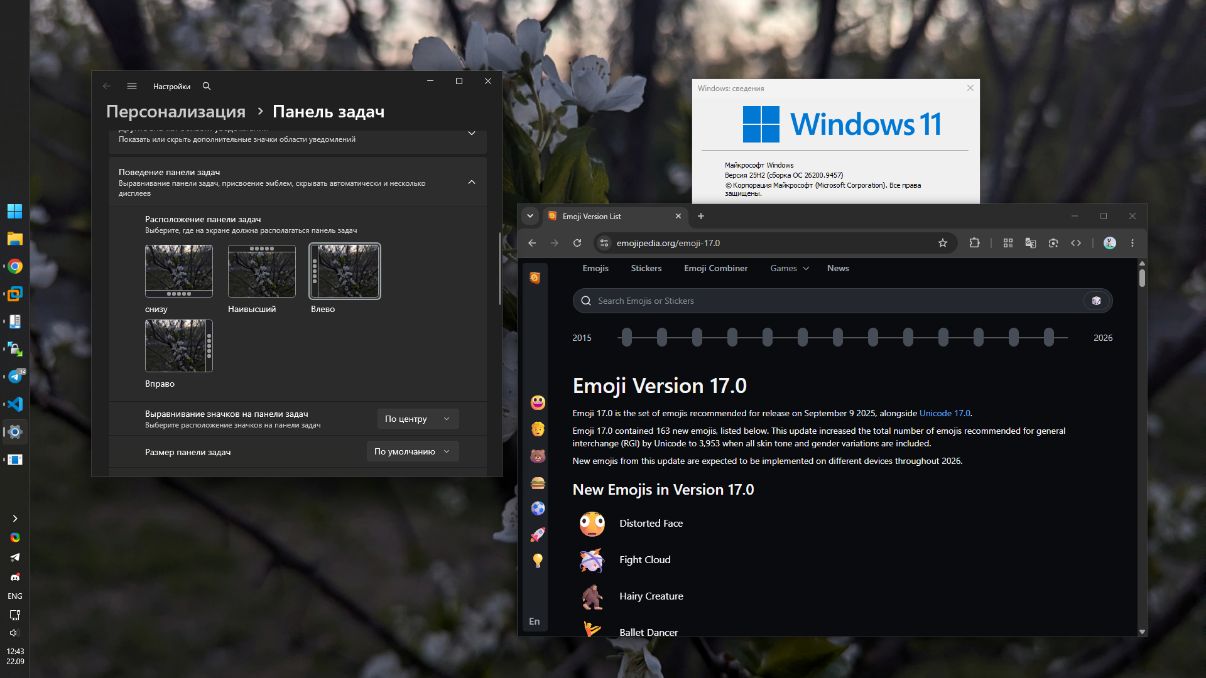Screen dimensions: 1206x678
Task: Open the volume speaker tray icon
Action: tap(14, 633)
